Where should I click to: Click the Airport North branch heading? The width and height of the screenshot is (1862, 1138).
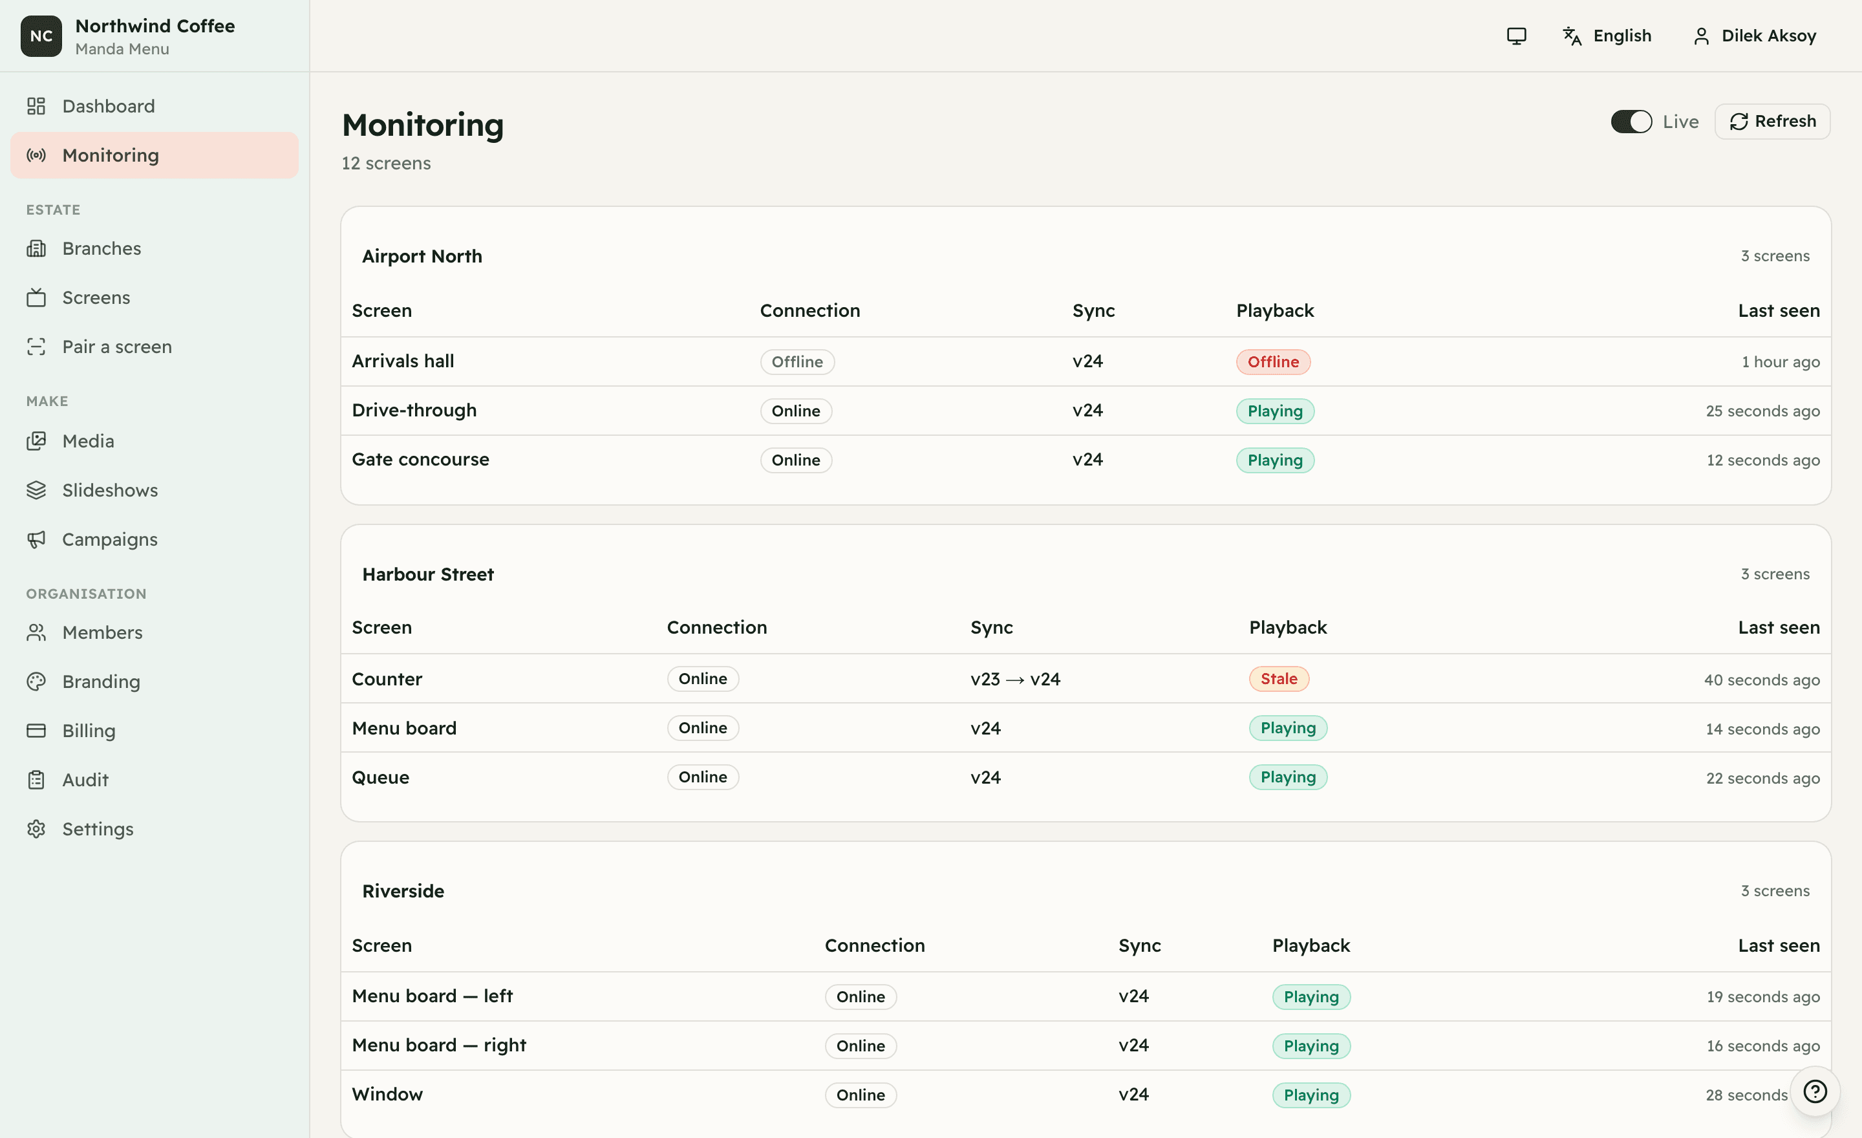click(x=422, y=256)
